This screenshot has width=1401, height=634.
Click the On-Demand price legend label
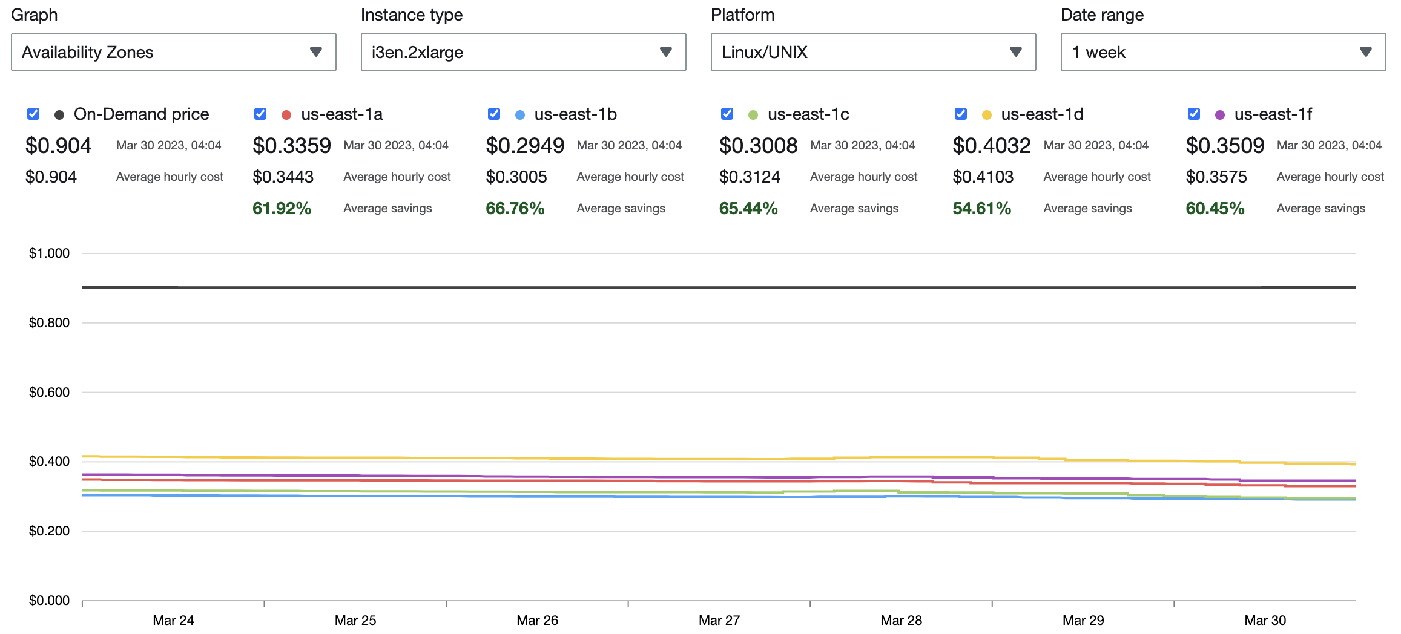(x=141, y=114)
